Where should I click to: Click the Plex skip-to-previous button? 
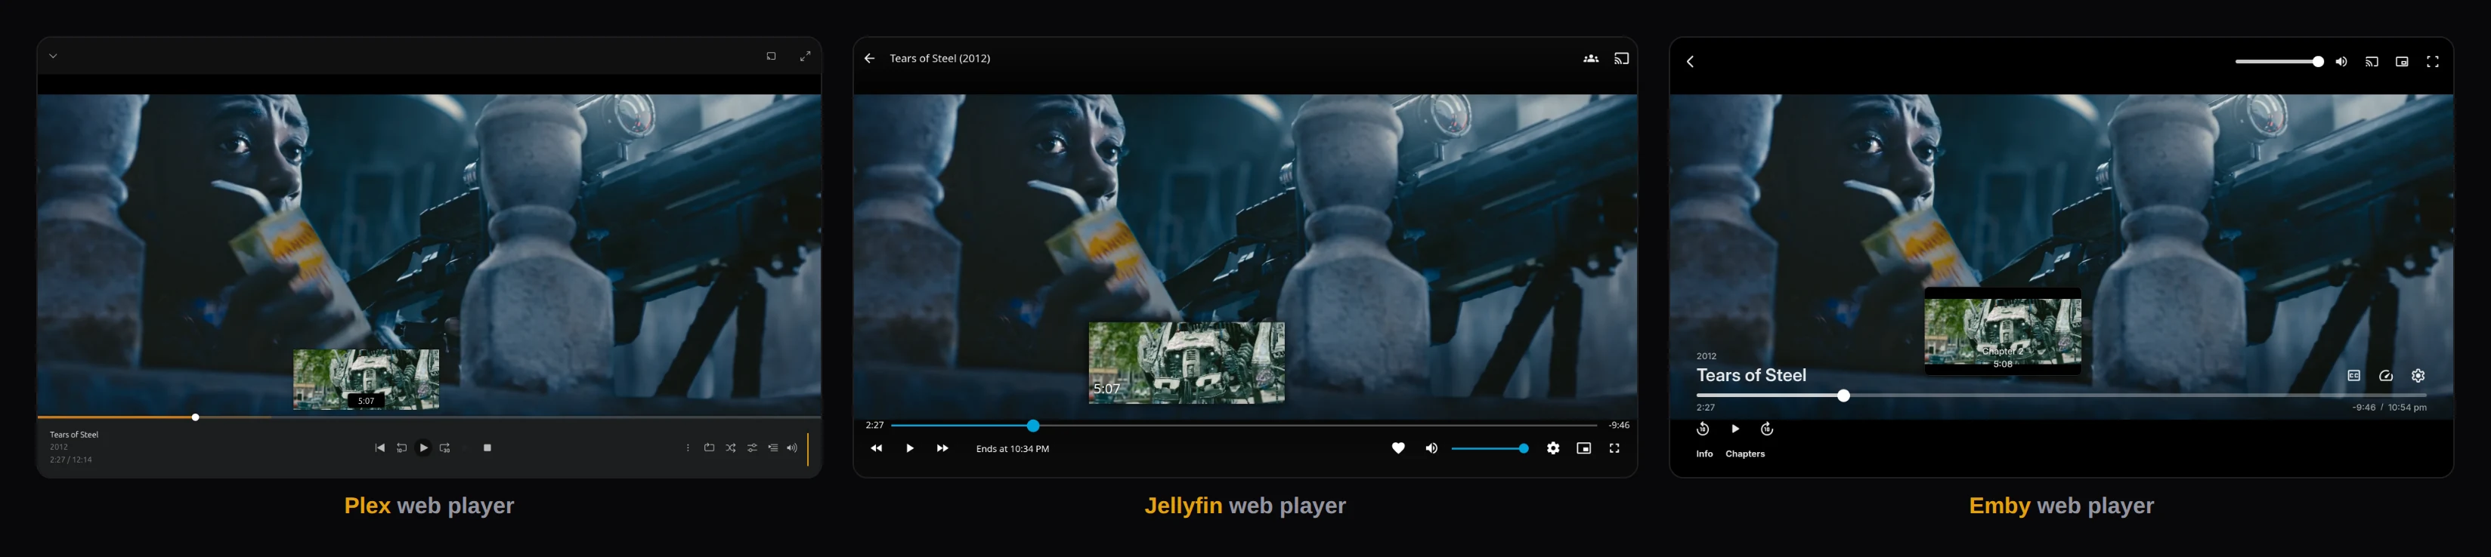point(380,448)
